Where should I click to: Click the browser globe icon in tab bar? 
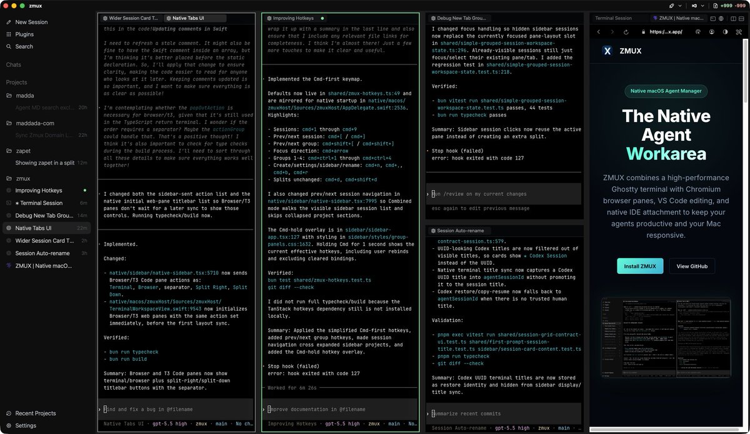[x=721, y=18]
